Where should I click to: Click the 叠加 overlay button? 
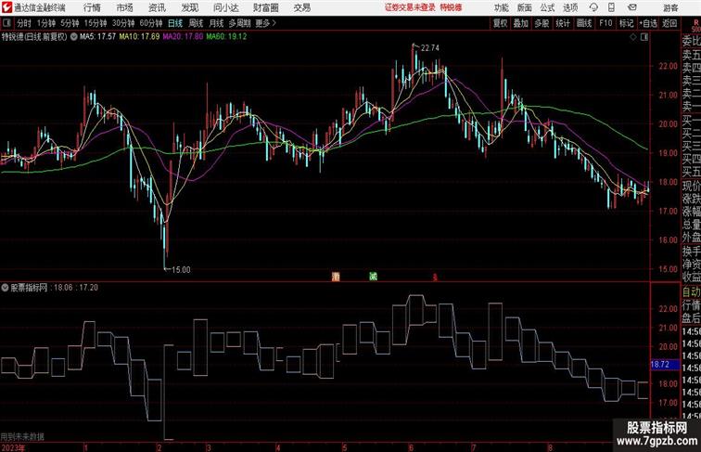tap(521, 23)
